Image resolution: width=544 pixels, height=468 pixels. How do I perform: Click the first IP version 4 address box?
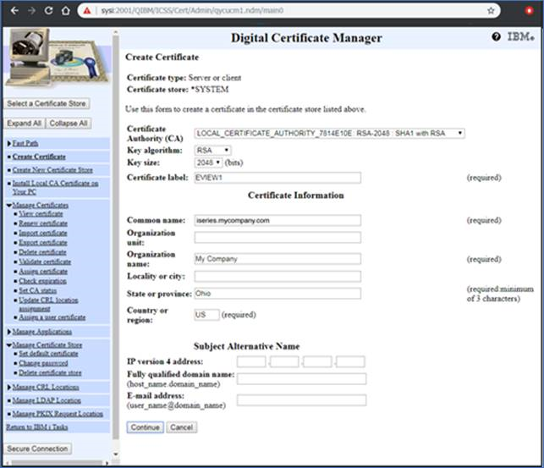click(x=251, y=361)
